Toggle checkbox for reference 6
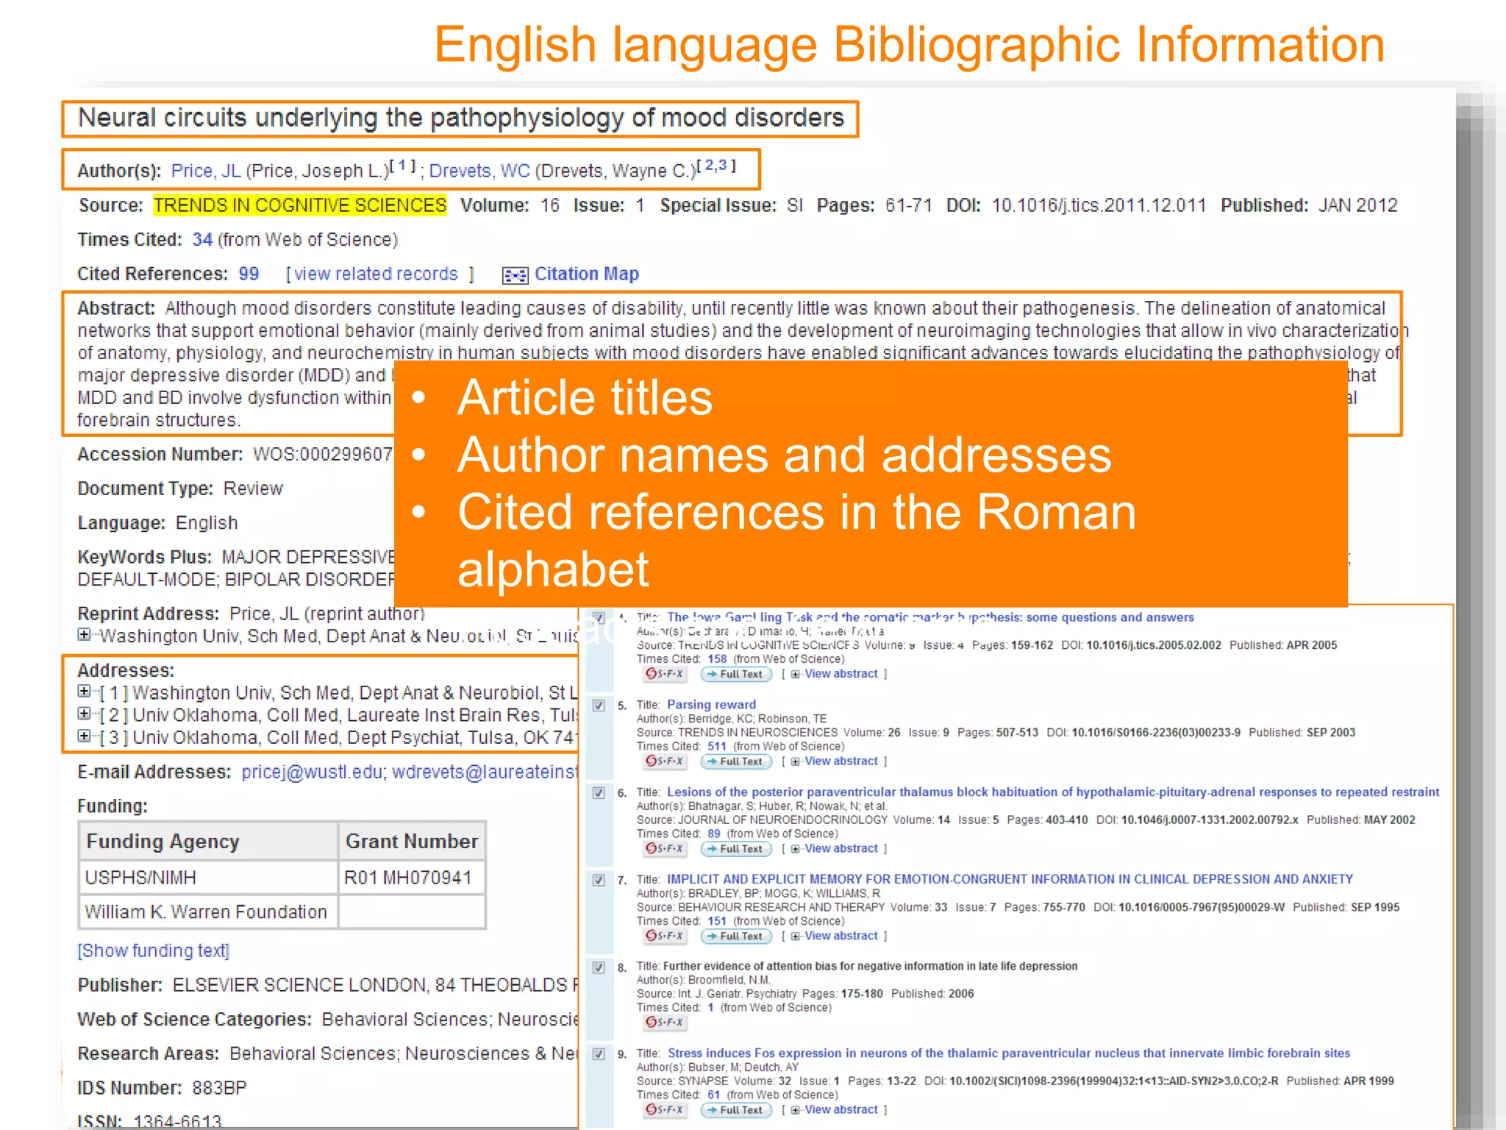 [x=599, y=793]
